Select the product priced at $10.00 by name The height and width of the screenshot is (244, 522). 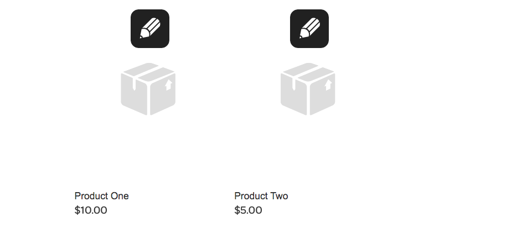[x=101, y=196]
